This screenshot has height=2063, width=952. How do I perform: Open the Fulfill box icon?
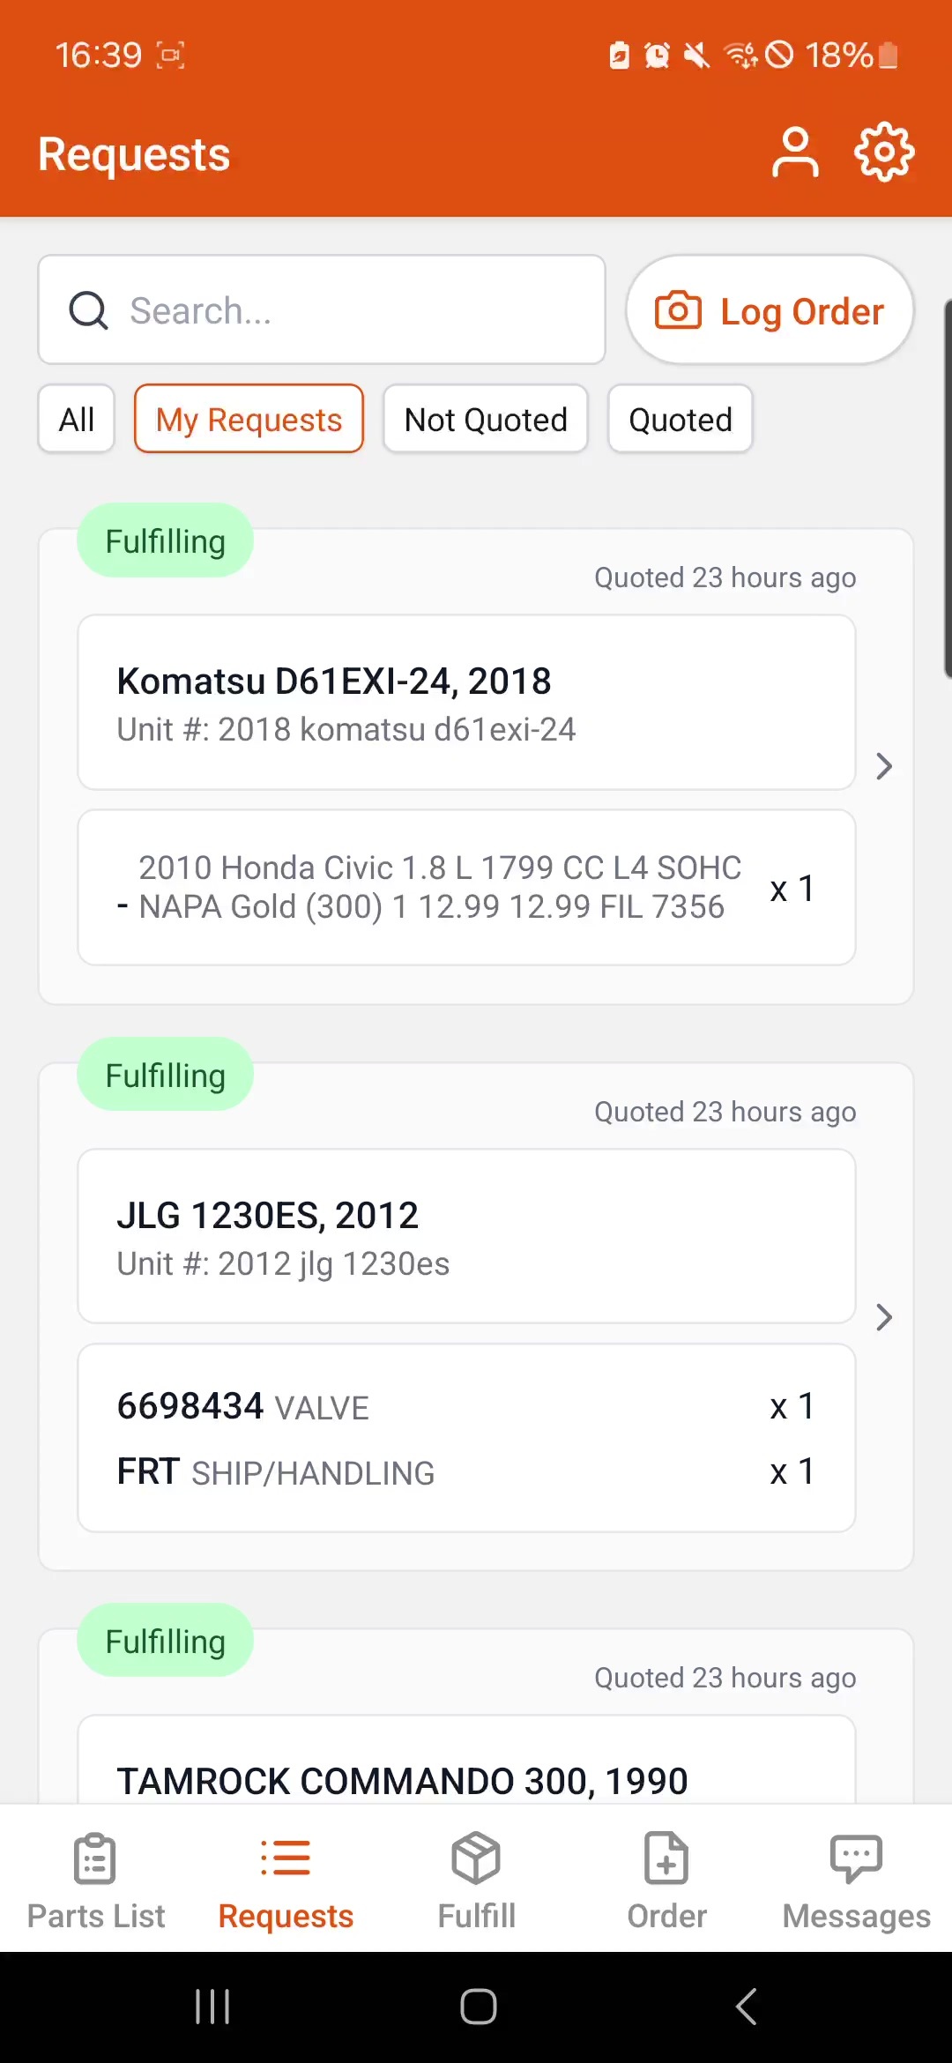click(476, 1858)
